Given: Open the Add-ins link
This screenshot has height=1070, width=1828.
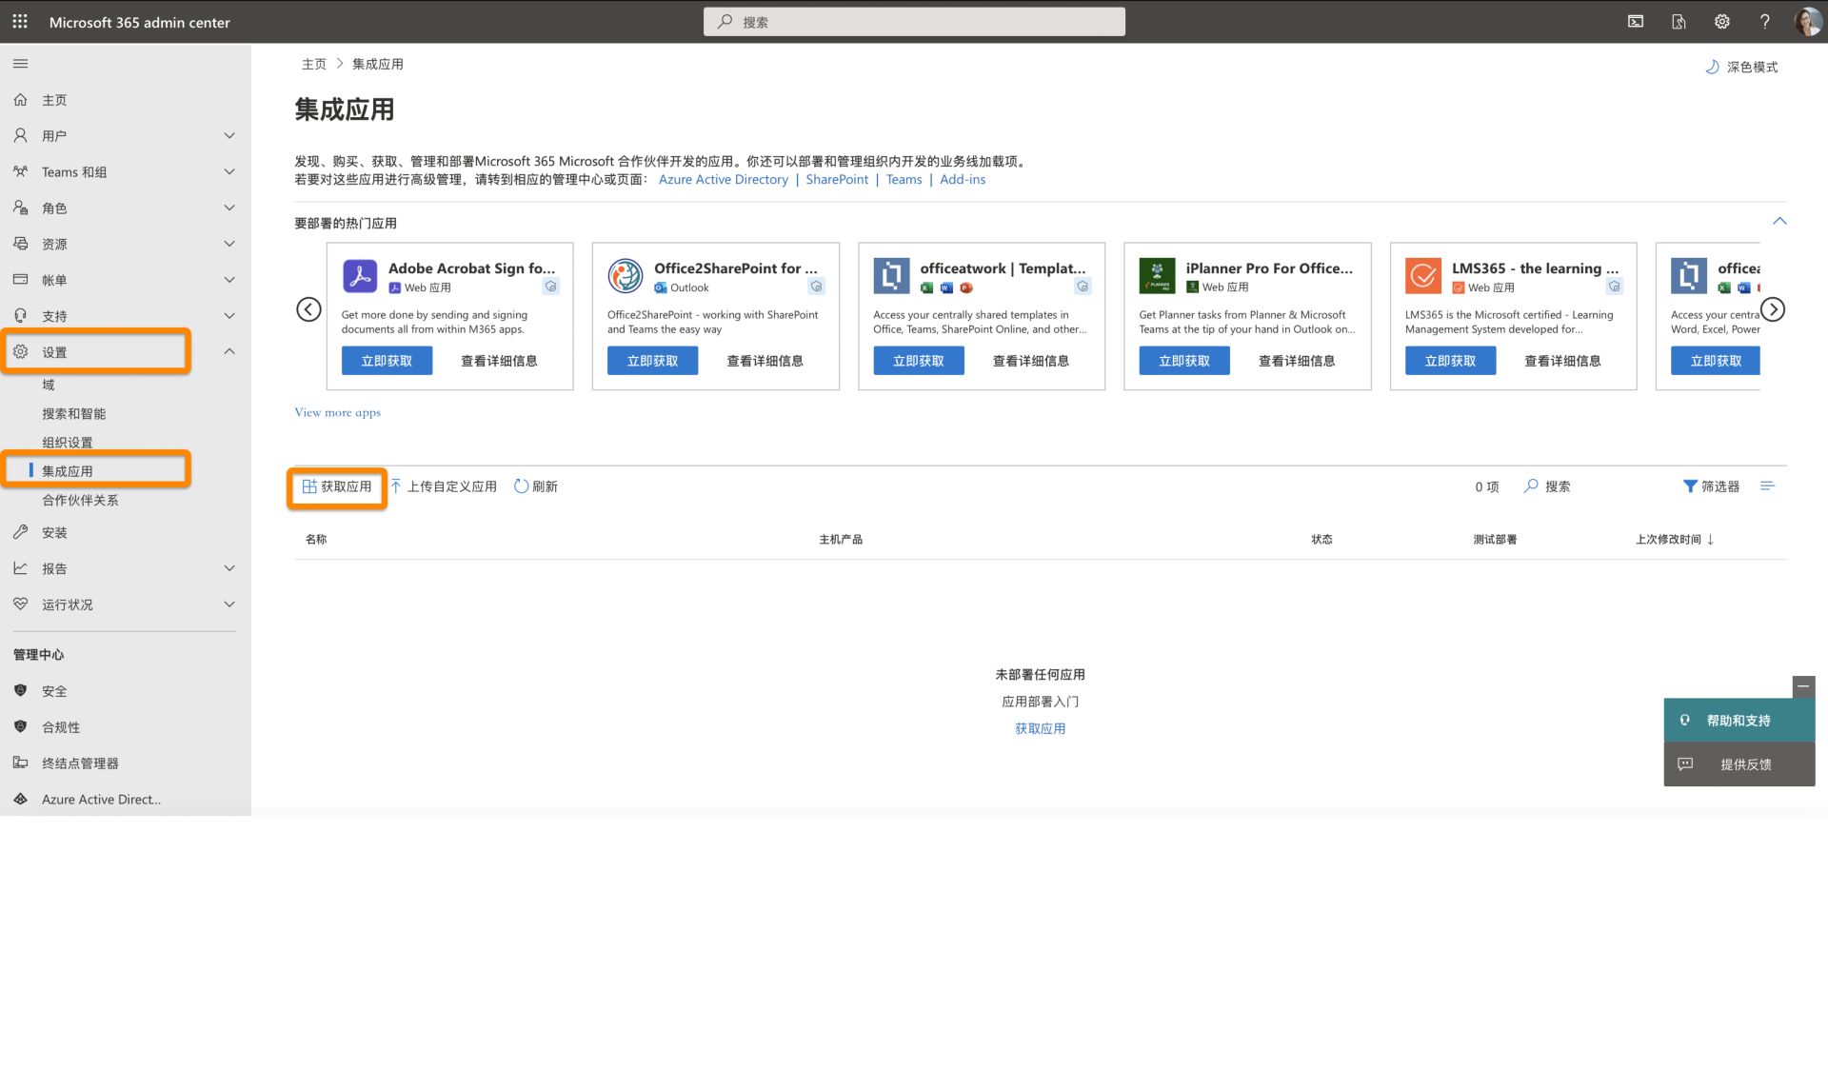Looking at the screenshot, I should tap(963, 179).
